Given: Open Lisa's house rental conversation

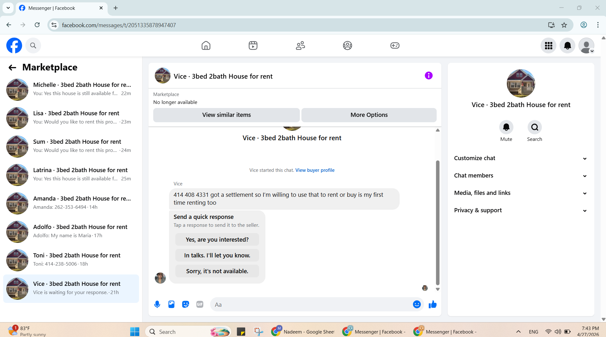Looking at the screenshot, I should 71,118.
